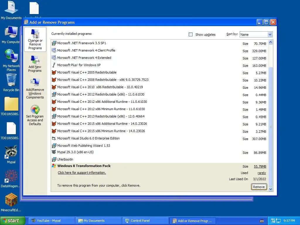Select the My Network Places desktop icon

(11, 60)
